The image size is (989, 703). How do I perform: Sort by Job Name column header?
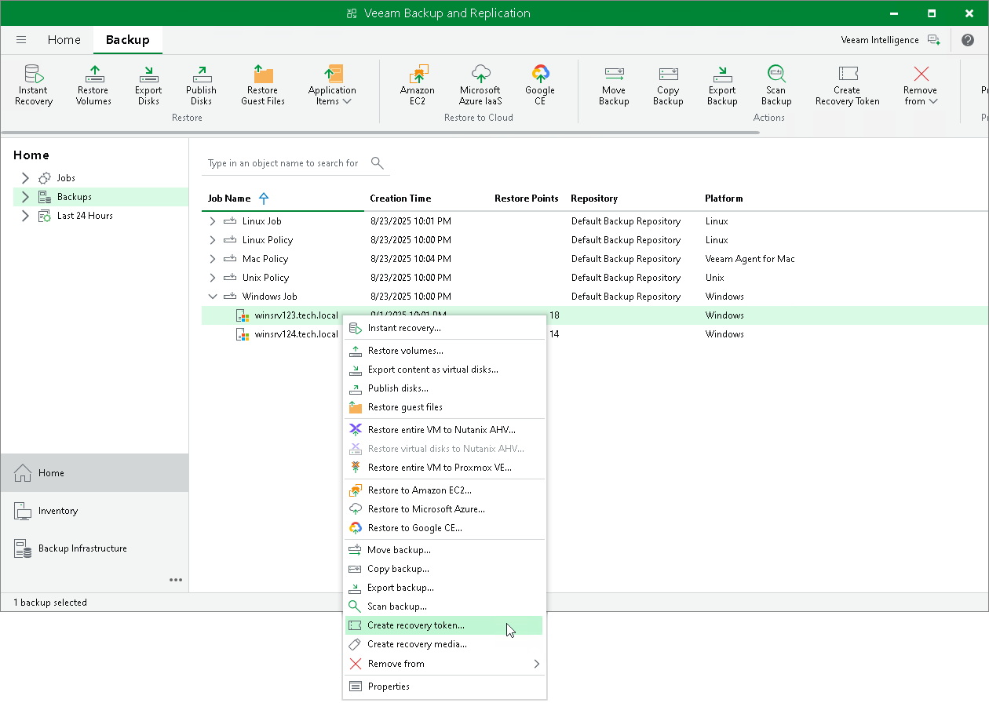229,199
